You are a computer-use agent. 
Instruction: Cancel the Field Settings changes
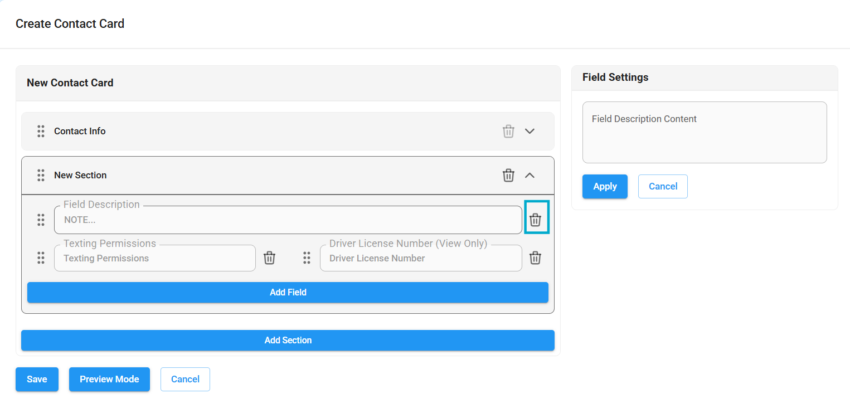(663, 186)
